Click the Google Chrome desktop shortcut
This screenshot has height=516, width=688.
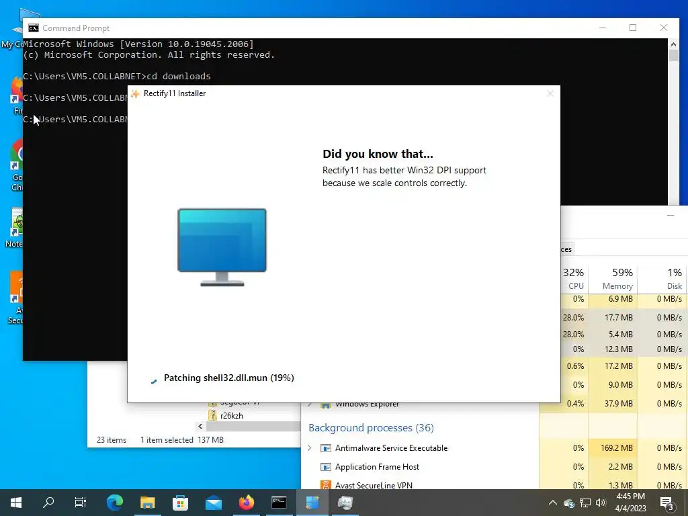pyautogui.click(x=17, y=165)
